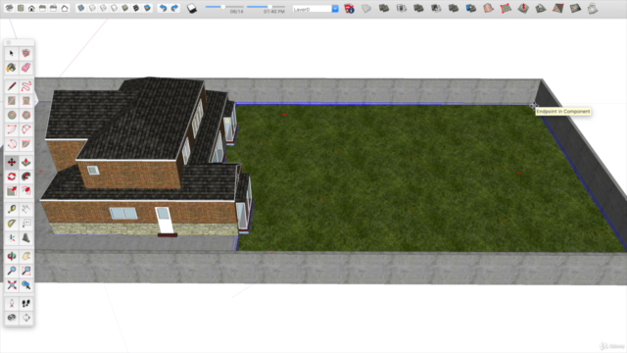627x353 pixels.
Task: Select the Position Camera tool
Action: click(x=12, y=304)
